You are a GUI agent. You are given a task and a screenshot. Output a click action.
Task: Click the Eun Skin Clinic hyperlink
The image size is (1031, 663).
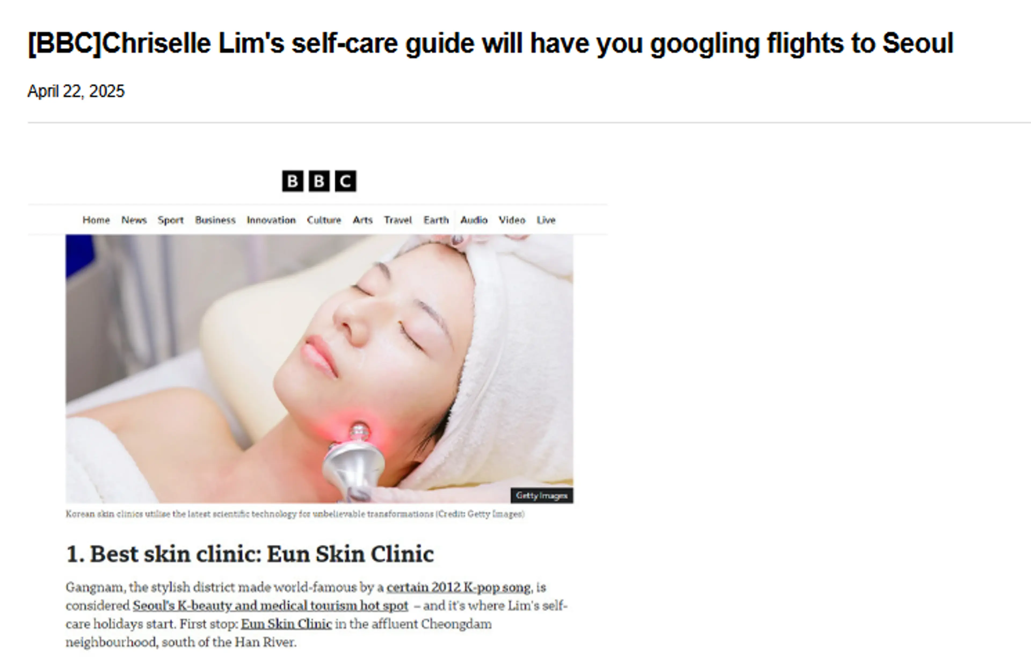[x=286, y=624]
